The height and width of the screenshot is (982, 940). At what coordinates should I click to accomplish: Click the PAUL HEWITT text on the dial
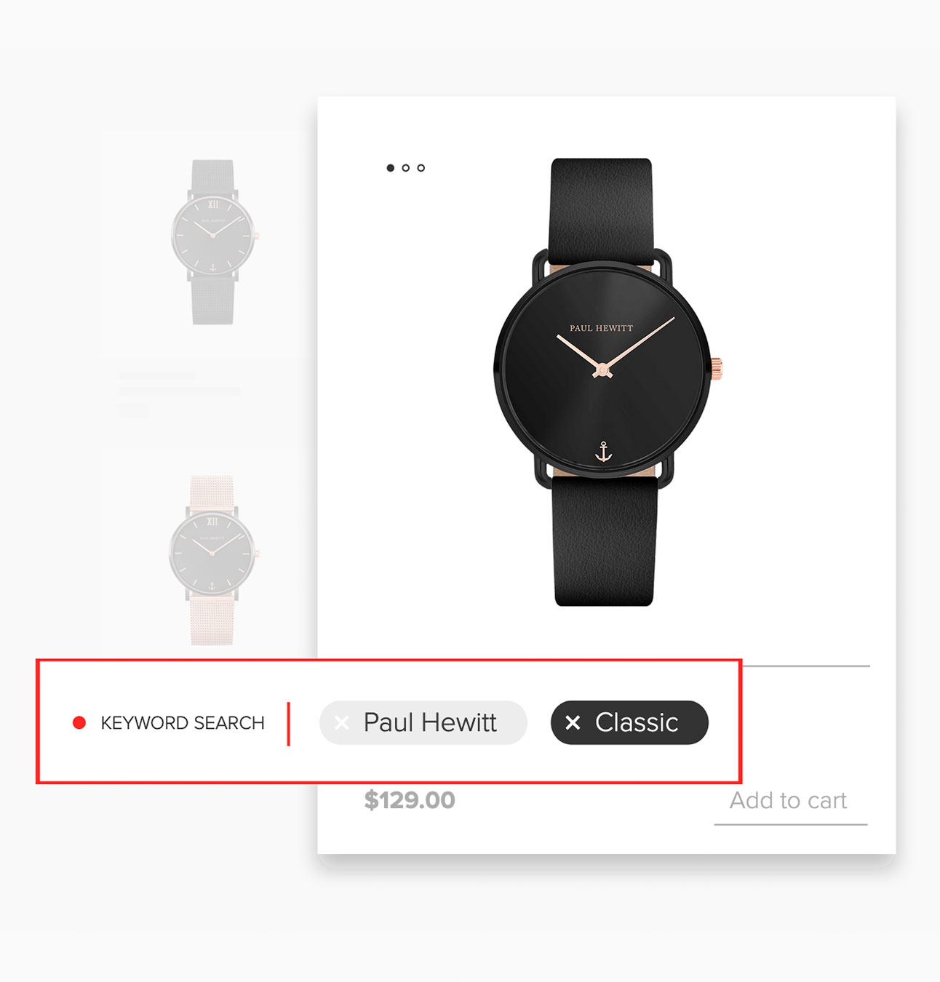tap(601, 328)
